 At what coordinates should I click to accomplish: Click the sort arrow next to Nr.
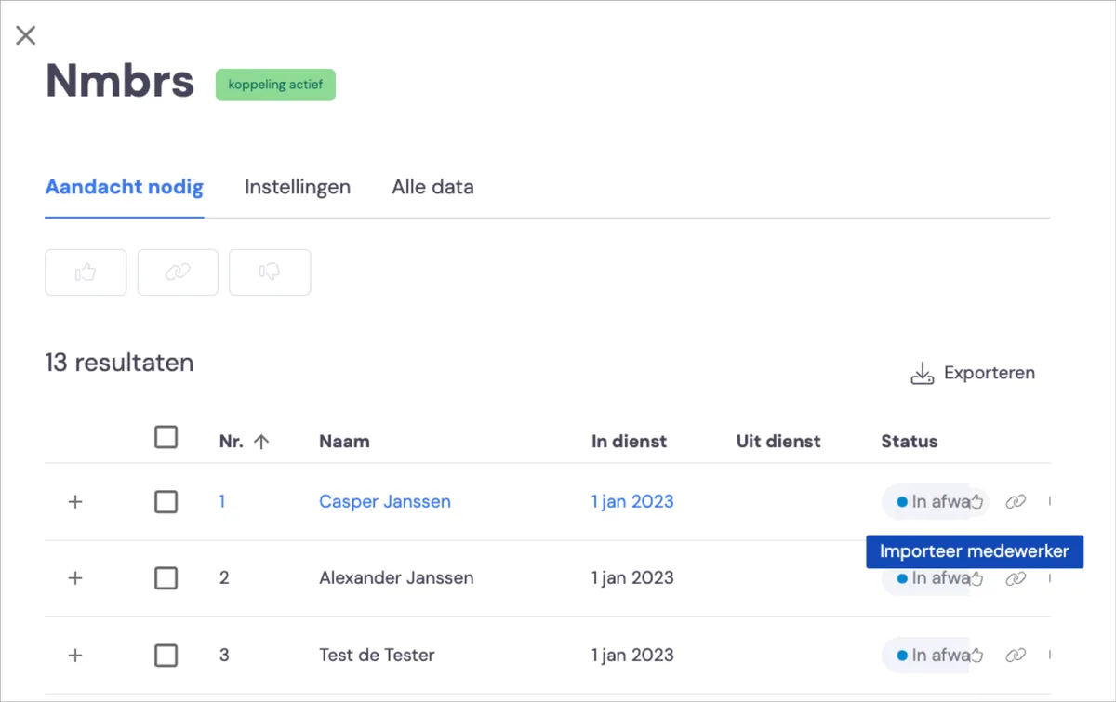(261, 442)
